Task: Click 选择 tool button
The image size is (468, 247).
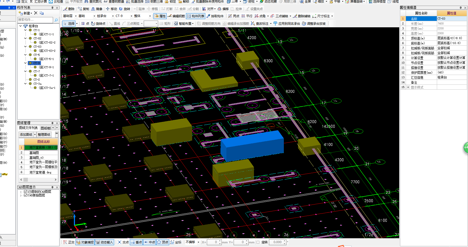Action: [69, 23]
